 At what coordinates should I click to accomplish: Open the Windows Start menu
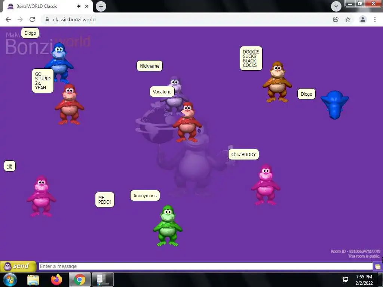click(x=10, y=280)
